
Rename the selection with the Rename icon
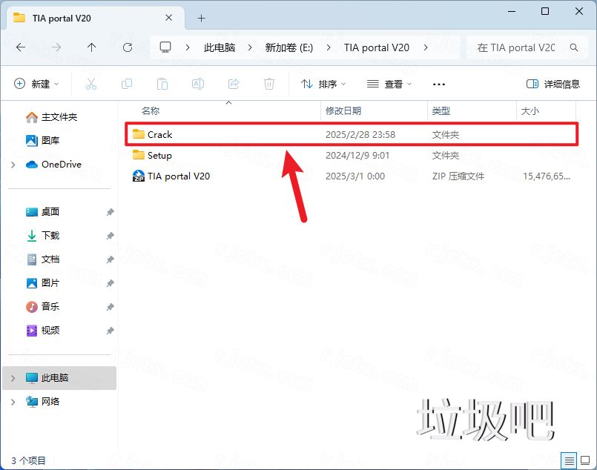(x=197, y=83)
